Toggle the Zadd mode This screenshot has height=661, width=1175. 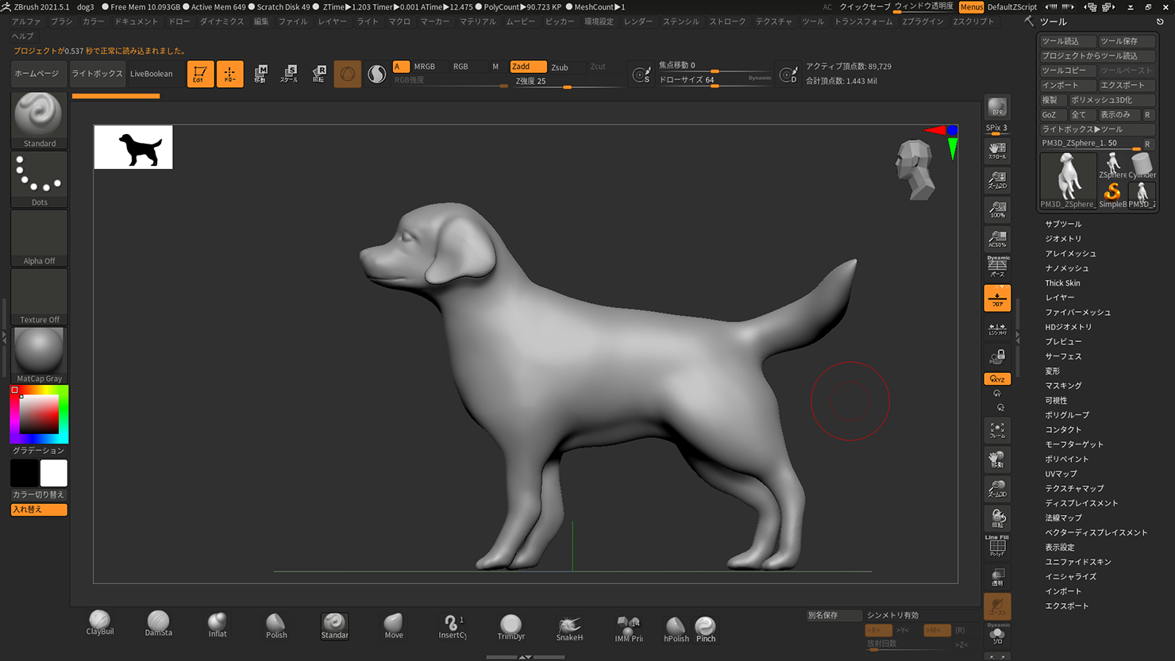click(527, 67)
